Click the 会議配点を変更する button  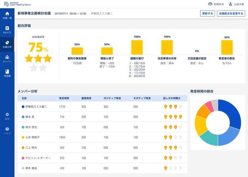click(231, 13)
